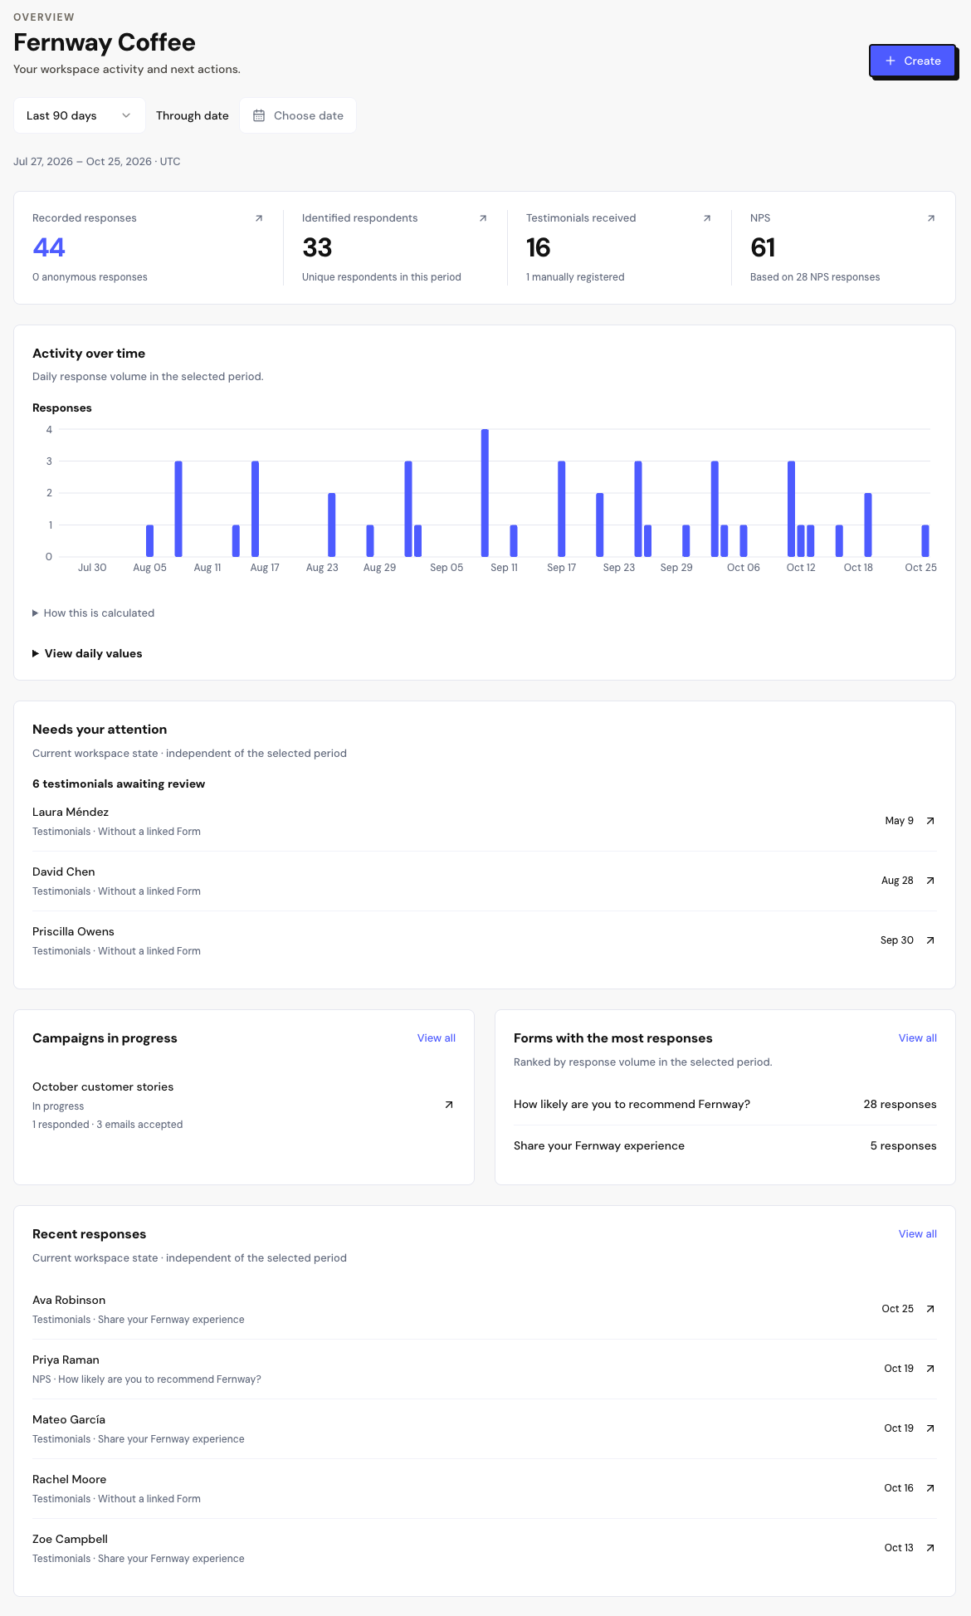Open Recorded responses arrow icon
Image resolution: width=971 pixels, height=1616 pixels.
[259, 218]
